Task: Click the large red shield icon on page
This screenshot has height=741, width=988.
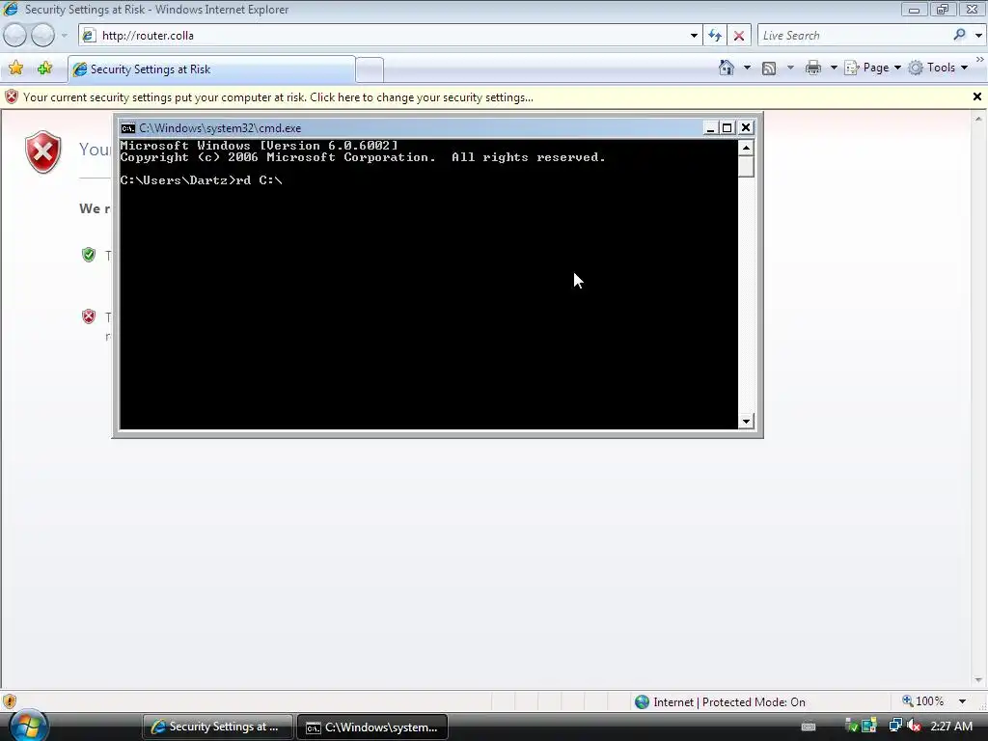Action: click(42, 151)
